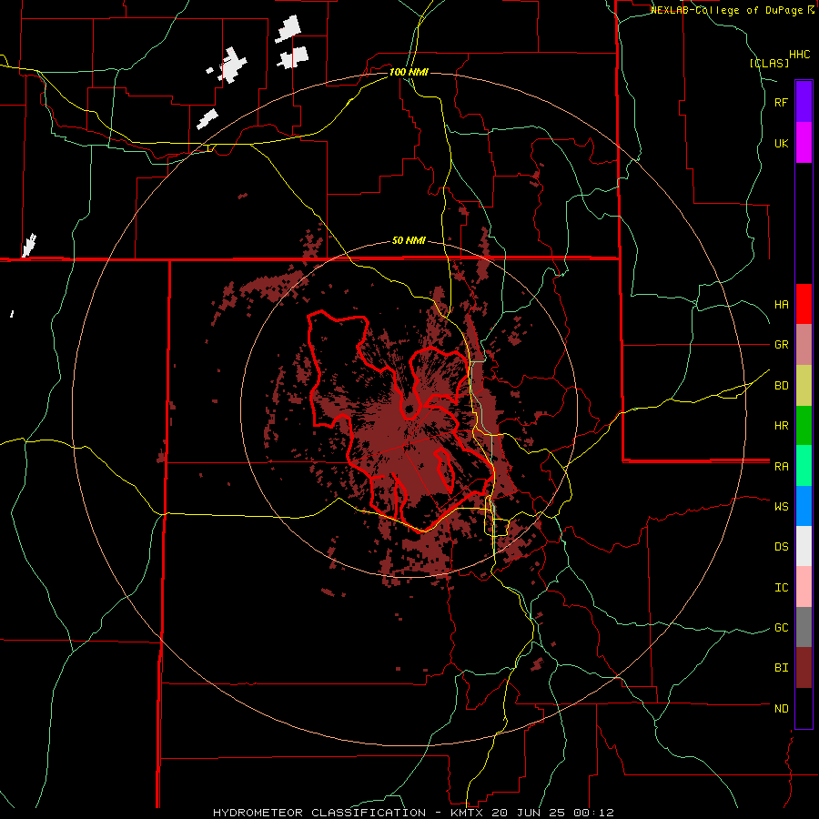Click the 'HHC' product code text

pyautogui.click(x=799, y=55)
